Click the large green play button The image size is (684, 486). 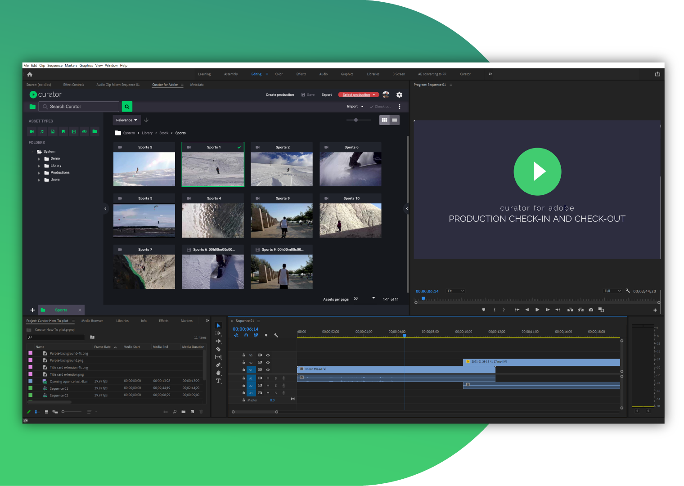click(537, 171)
